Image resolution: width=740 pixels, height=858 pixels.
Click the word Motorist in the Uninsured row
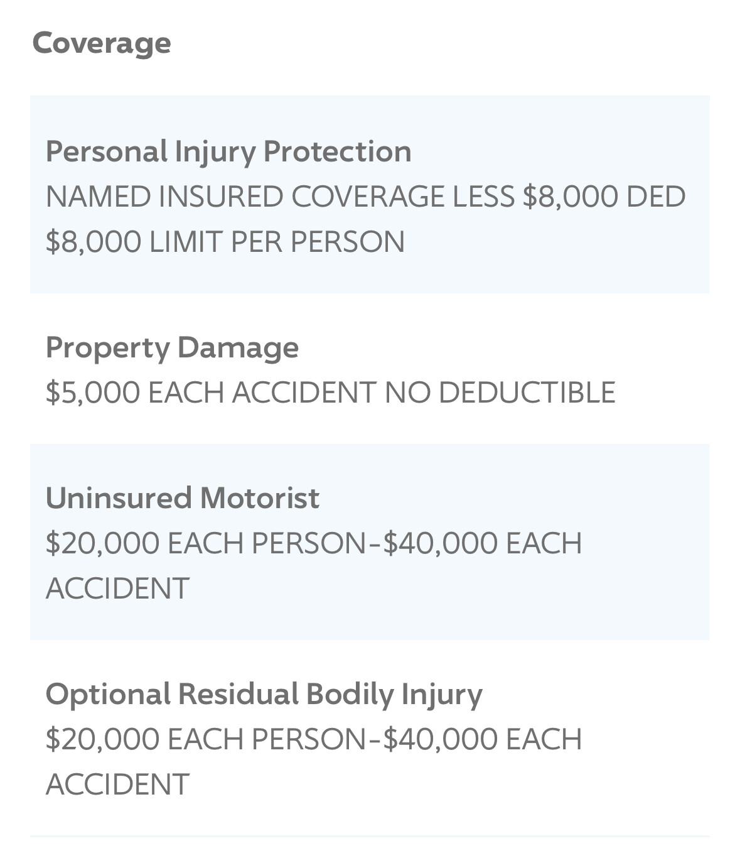click(x=259, y=498)
